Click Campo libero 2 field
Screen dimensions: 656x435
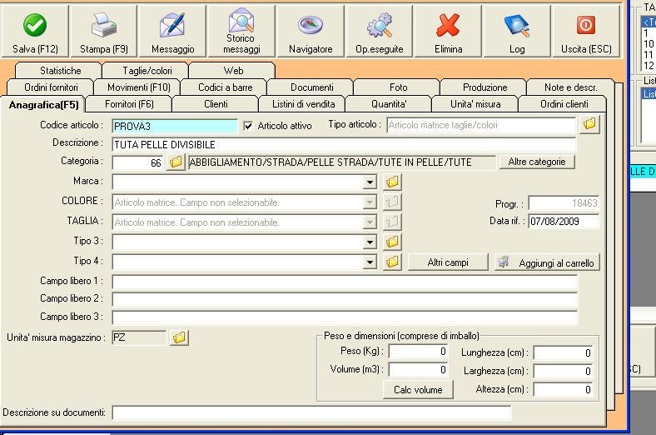tap(345, 300)
